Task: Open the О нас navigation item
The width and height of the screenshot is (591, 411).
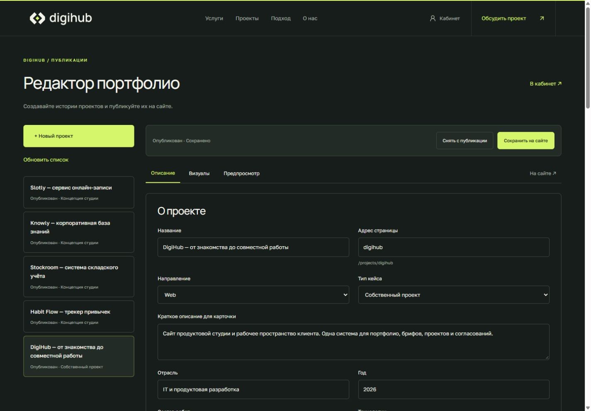Action: coord(310,18)
